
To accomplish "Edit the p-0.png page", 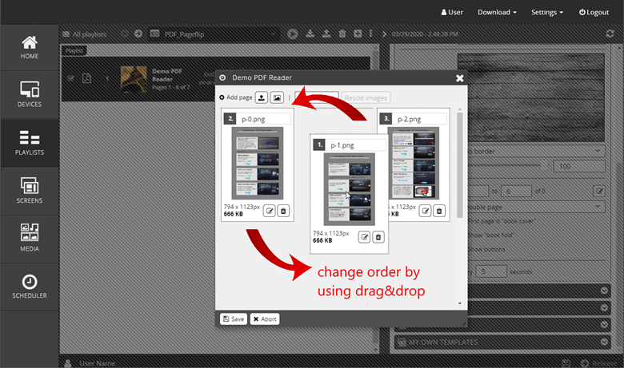I will coord(269,211).
